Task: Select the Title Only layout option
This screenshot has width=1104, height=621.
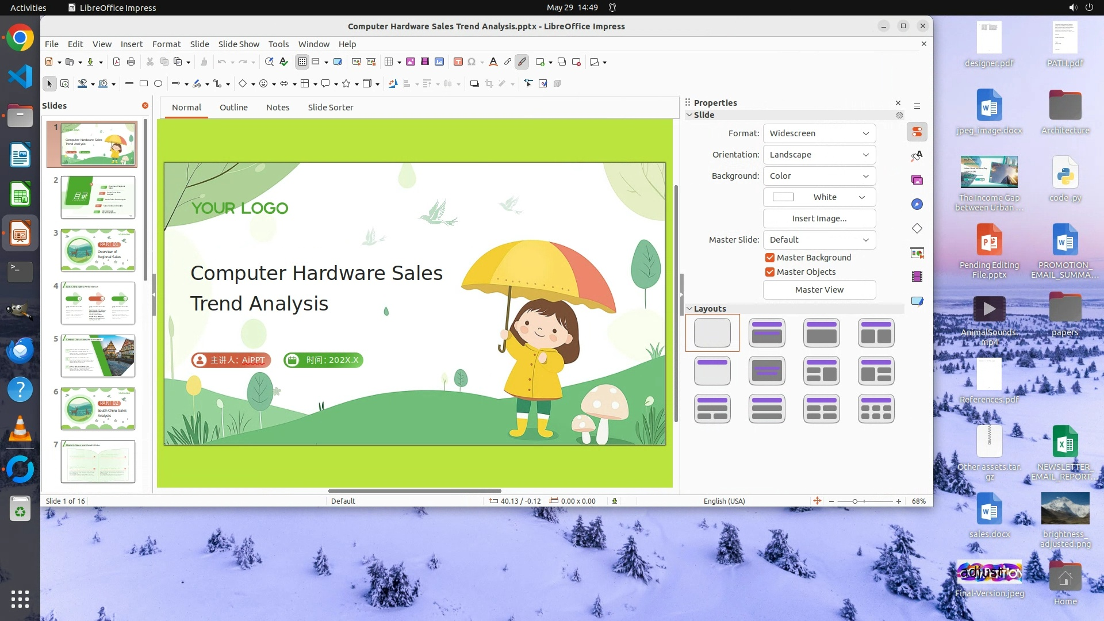Action: pyautogui.click(x=712, y=371)
